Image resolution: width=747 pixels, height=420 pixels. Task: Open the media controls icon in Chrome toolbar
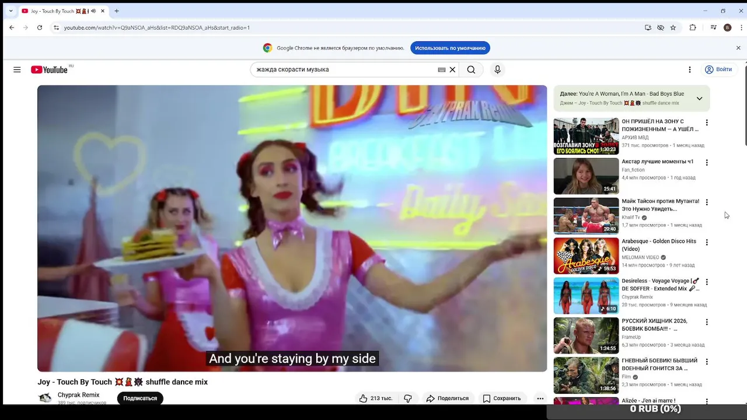(713, 27)
